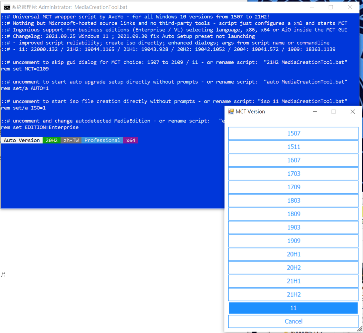Click the Changelog line in the console
363x333 pixels.
128,36
